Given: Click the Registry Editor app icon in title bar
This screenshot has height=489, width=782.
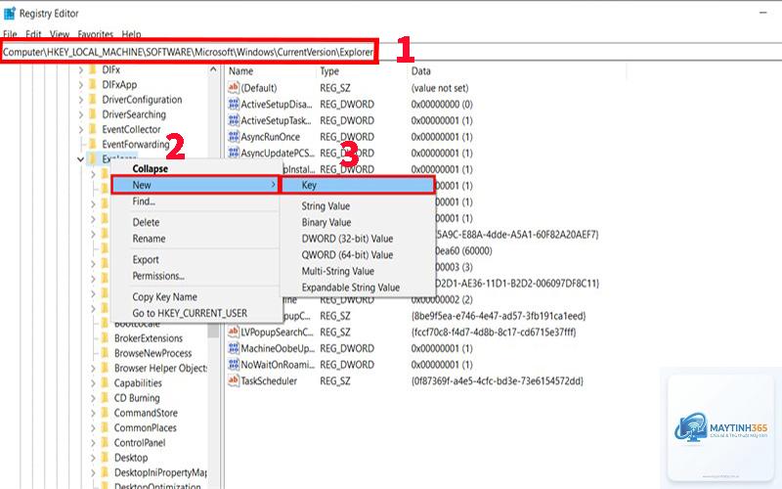Looking at the screenshot, I should click(x=10, y=14).
